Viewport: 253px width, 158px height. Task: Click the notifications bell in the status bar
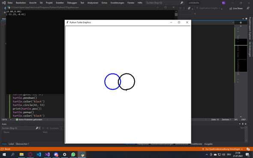click(x=248, y=149)
